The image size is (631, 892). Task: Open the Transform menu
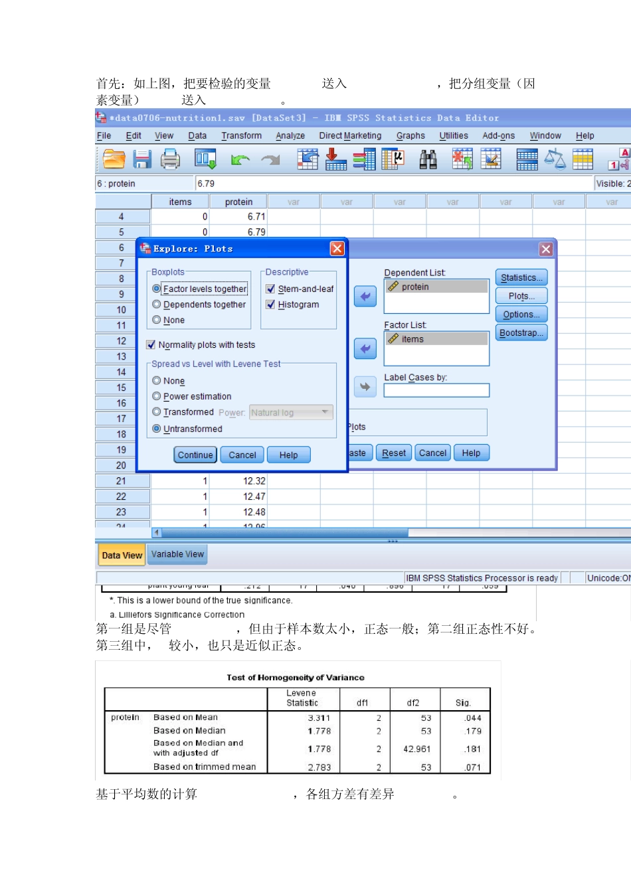(241, 135)
